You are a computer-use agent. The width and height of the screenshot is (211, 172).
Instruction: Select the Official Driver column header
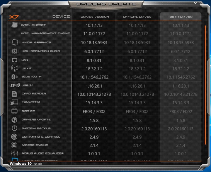click(137, 17)
